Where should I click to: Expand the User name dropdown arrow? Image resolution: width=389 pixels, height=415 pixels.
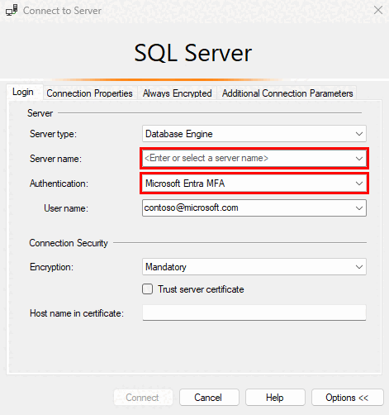point(359,208)
